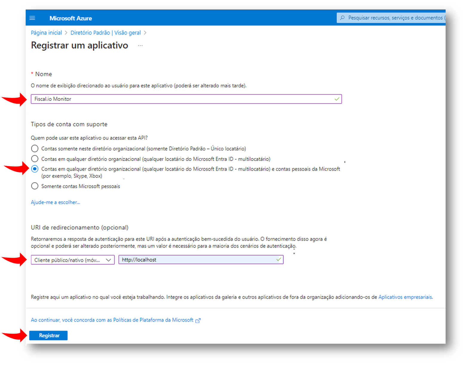Click the 'Tipos de conta com suporte' heading

pyautogui.click(x=69, y=124)
